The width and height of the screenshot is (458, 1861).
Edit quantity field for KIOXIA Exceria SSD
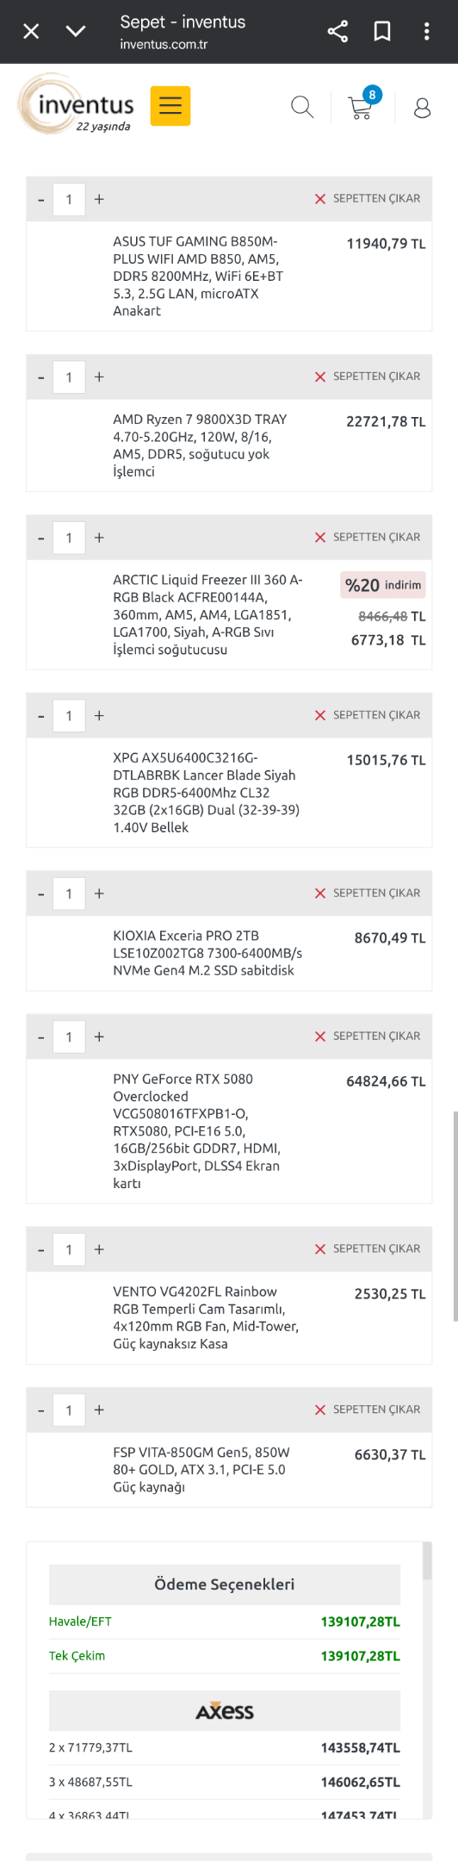tap(69, 893)
